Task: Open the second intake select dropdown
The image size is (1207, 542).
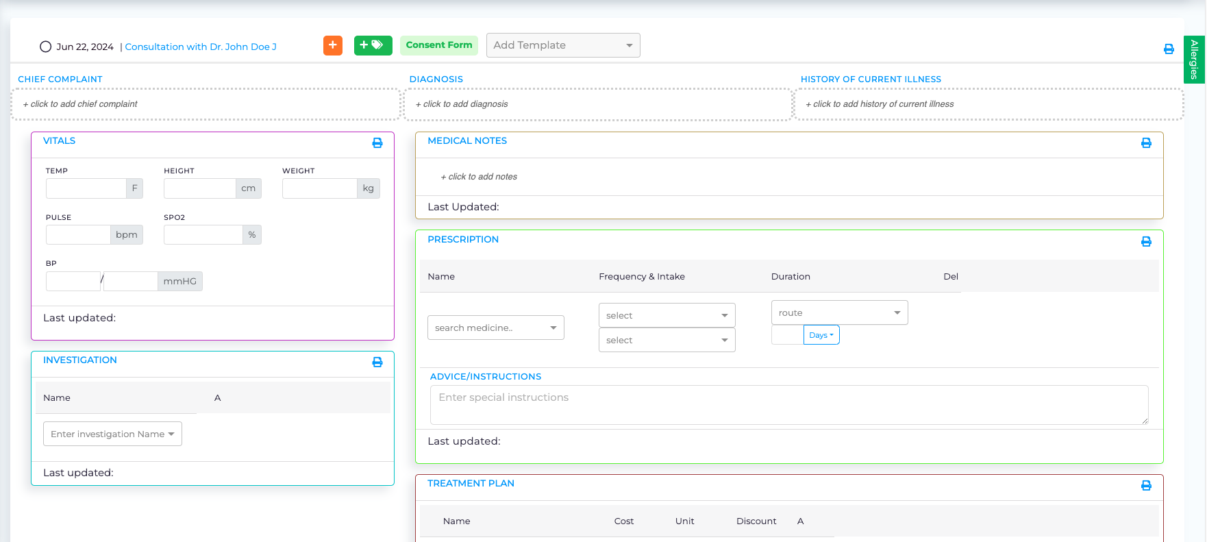Action: click(x=667, y=340)
